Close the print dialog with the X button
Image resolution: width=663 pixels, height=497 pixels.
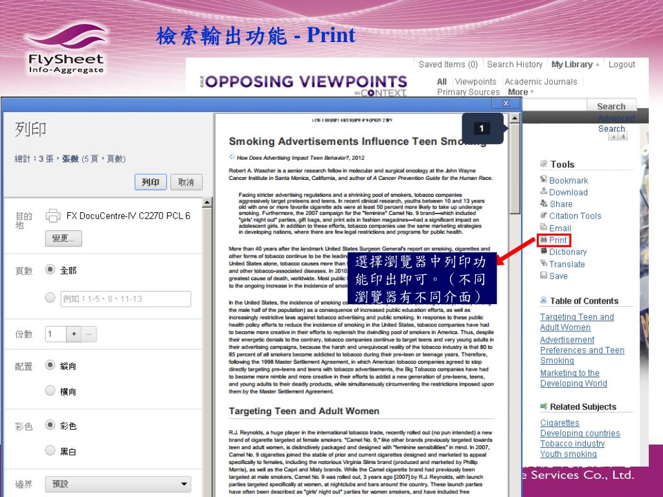click(x=506, y=103)
